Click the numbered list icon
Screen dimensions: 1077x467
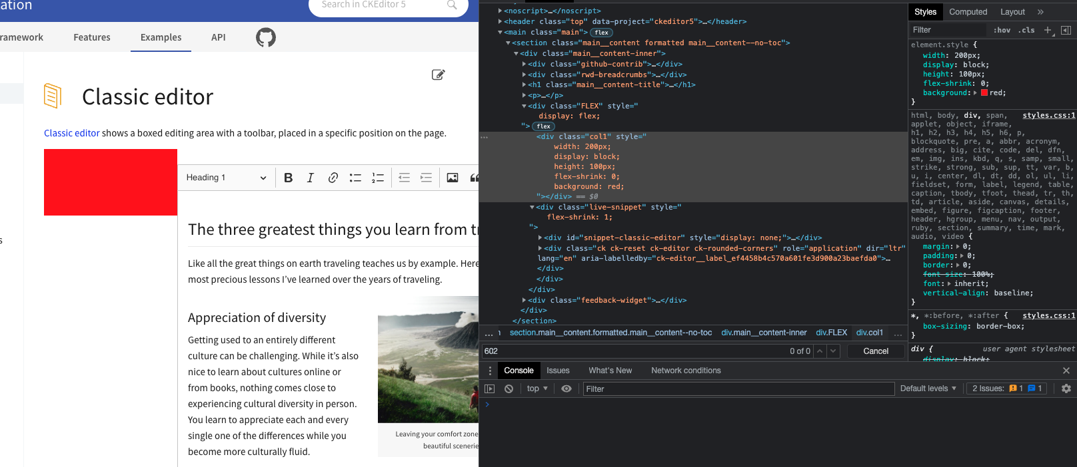[378, 178]
